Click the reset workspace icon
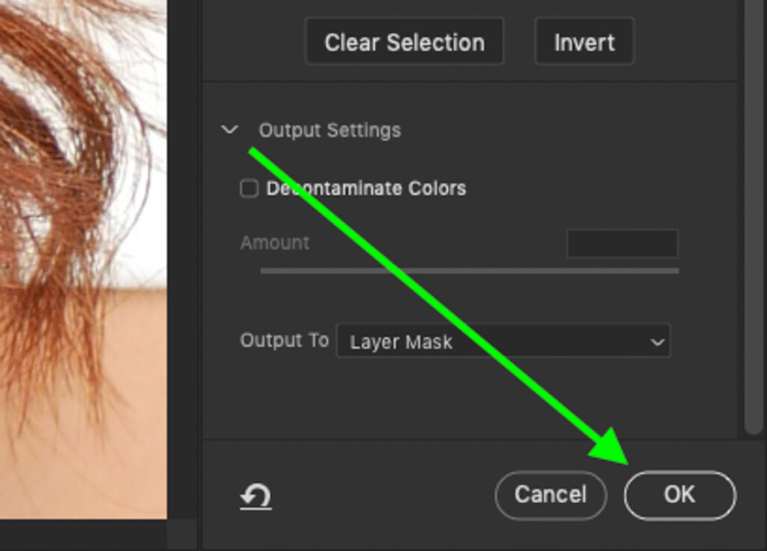The width and height of the screenshot is (767, 551). (x=256, y=496)
